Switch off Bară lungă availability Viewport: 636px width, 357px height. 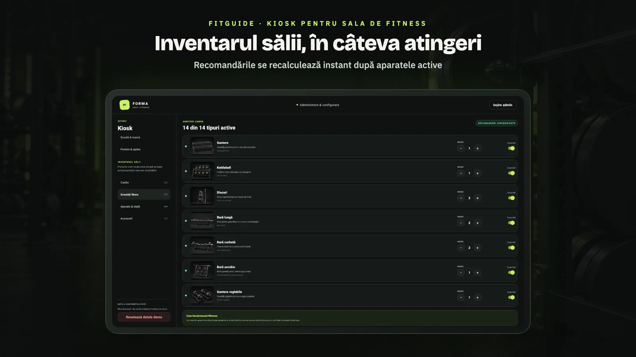coord(511,223)
